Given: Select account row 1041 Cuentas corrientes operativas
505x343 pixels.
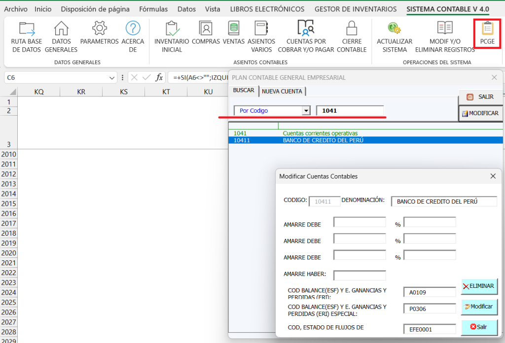Looking at the screenshot, I should click(x=365, y=133).
